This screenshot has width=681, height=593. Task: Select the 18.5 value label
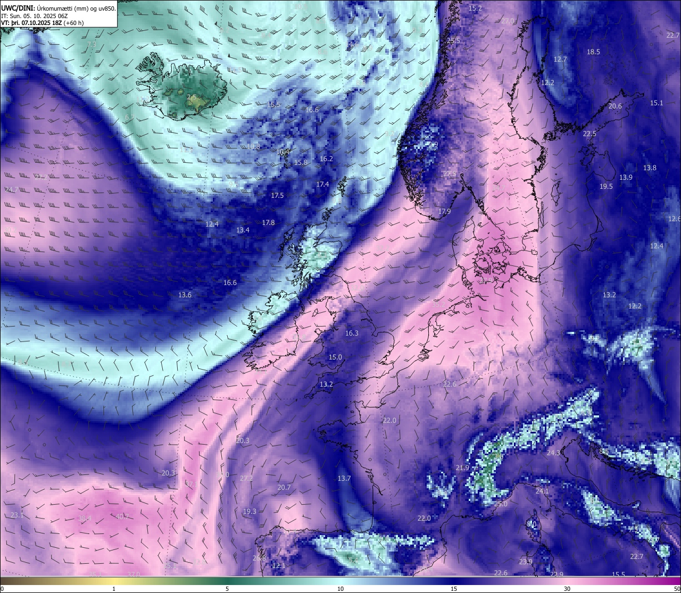[593, 52]
